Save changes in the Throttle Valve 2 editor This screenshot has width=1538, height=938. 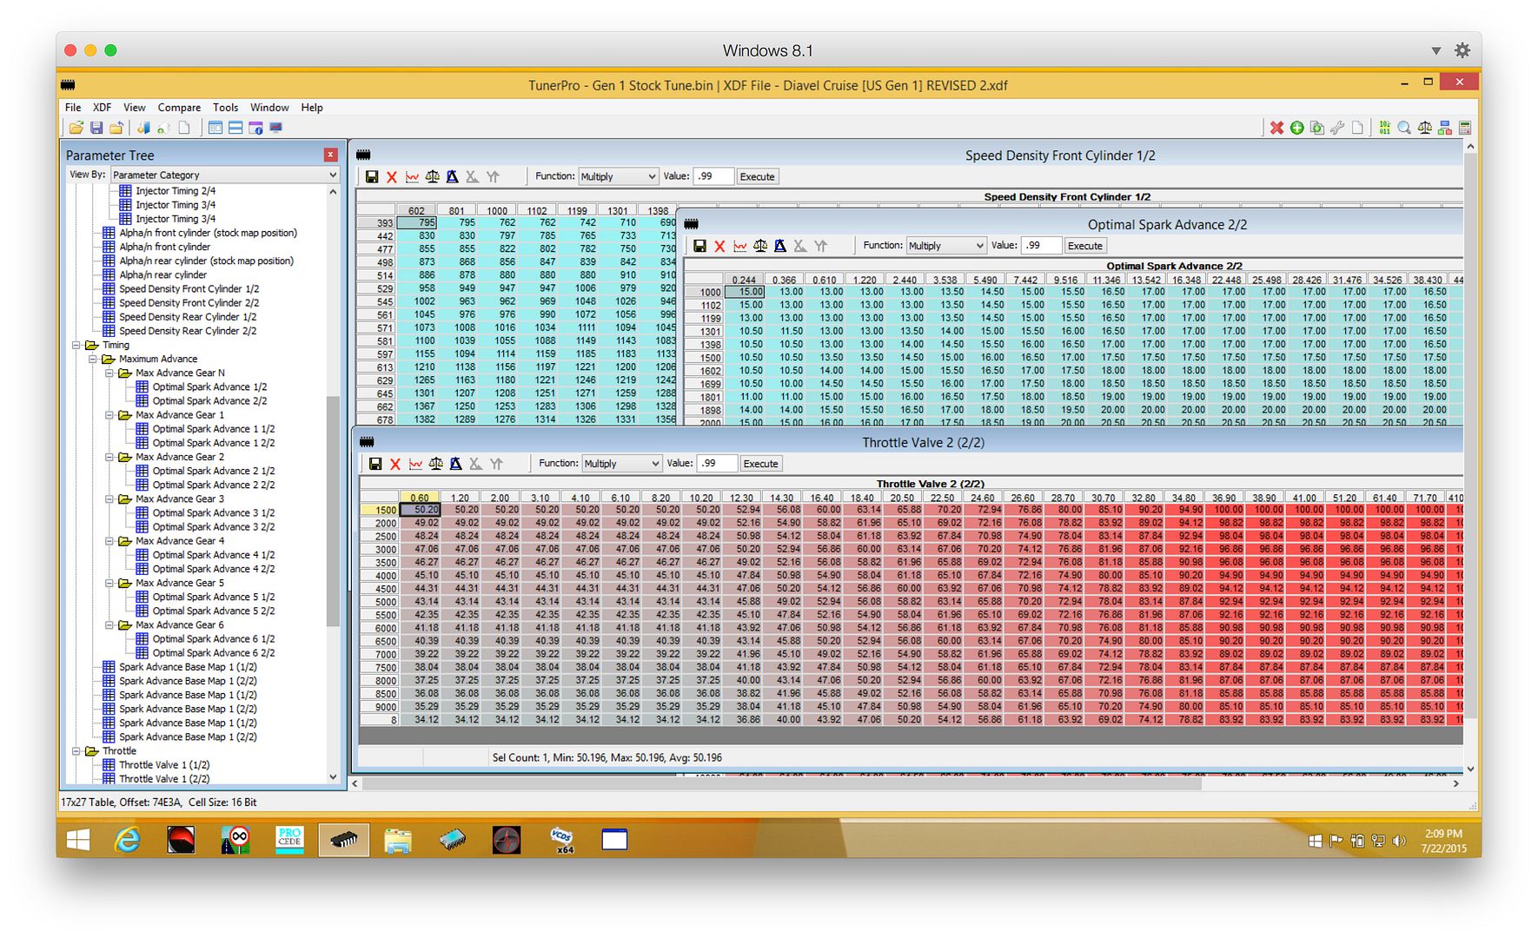[376, 463]
